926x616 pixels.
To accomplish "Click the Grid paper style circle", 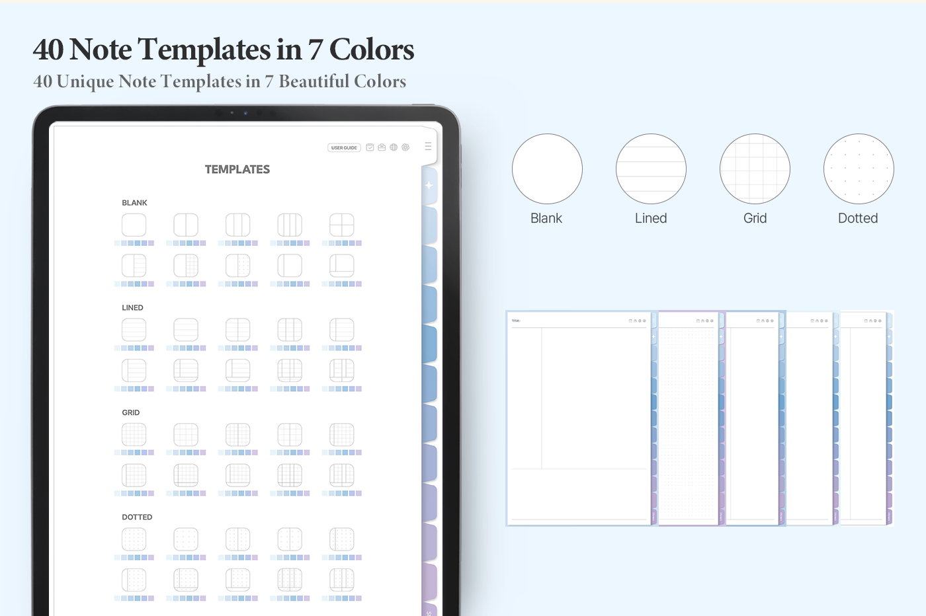I will pyautogui.click(x=755, y=169).
